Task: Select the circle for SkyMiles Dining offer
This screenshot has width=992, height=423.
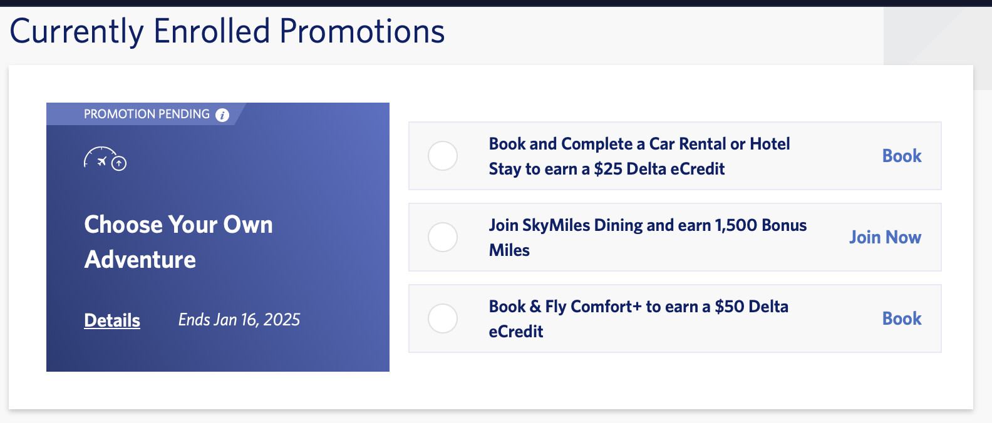Action: pos(443,237)
